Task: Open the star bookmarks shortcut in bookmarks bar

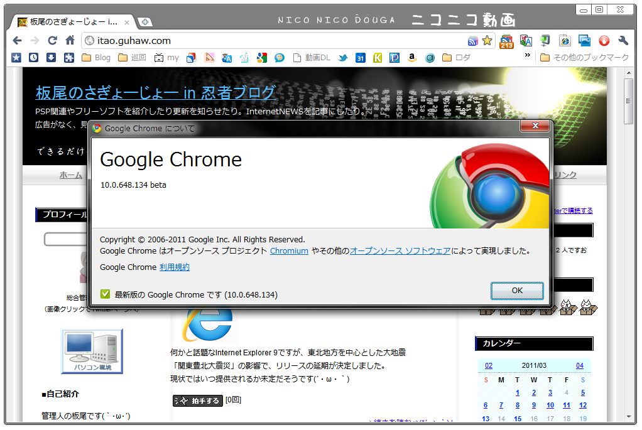Action: tap(16, 58)
